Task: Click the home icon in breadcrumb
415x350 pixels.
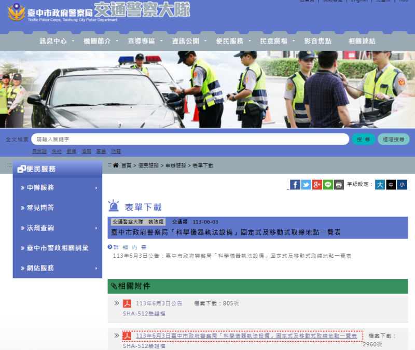Action: pos(116,165)
